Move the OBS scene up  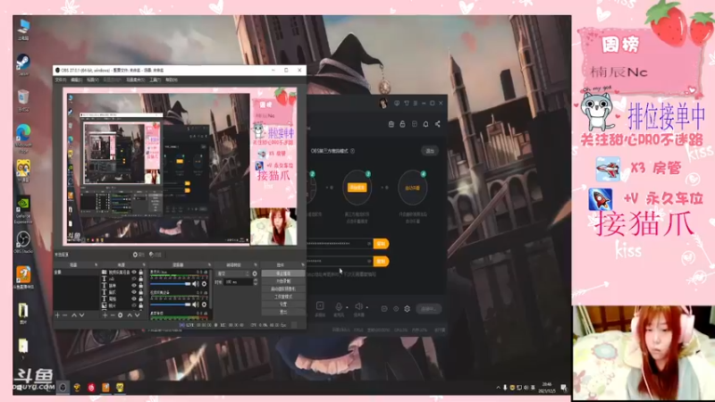74,315
